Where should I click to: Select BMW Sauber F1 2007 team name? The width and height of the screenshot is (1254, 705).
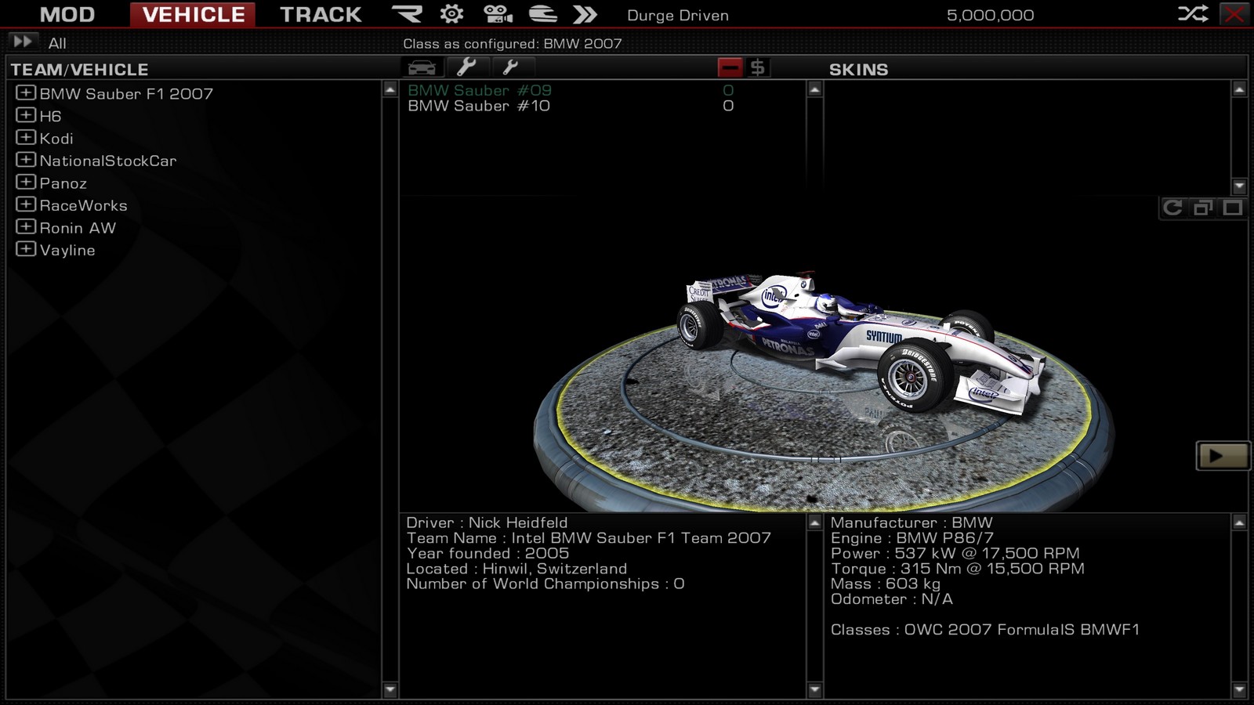[126, 94]
